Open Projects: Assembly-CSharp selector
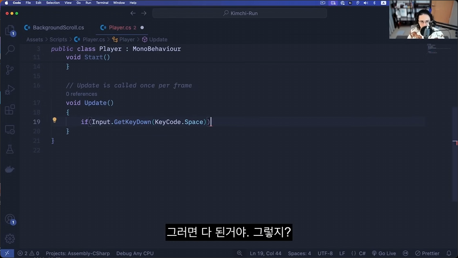The image size is (458, 258). [x=78, y=253]
